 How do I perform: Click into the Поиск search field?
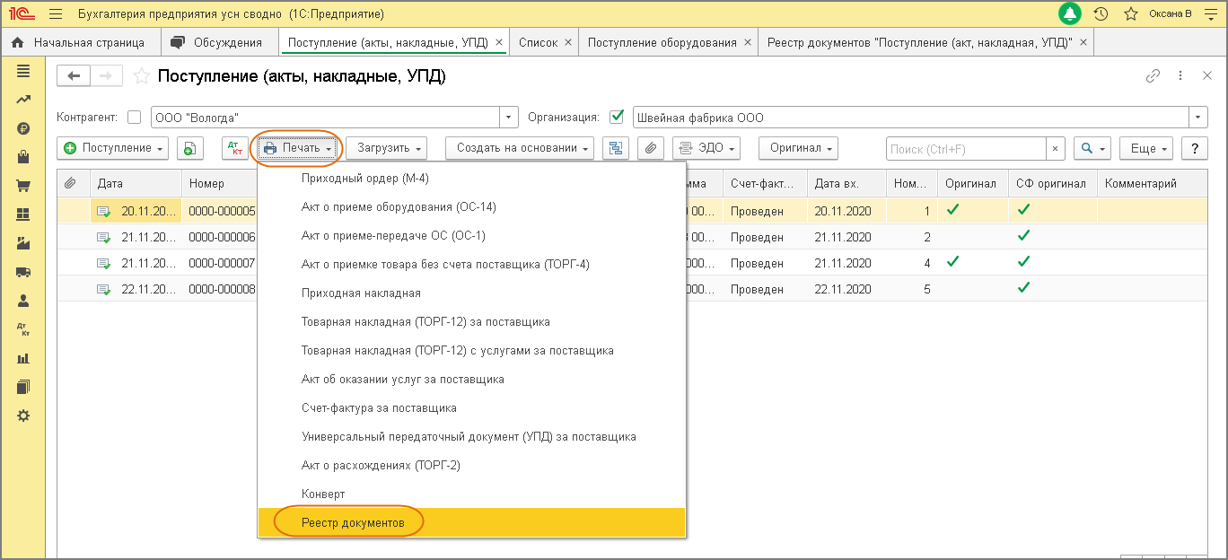click(x=965, y=149)
